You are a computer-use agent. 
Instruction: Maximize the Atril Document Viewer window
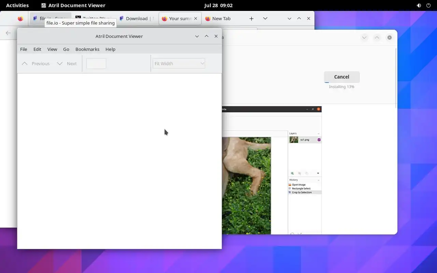tap(207, 36)
